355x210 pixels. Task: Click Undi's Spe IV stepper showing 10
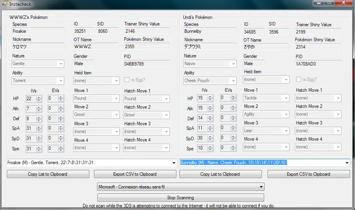click(205, 148)
